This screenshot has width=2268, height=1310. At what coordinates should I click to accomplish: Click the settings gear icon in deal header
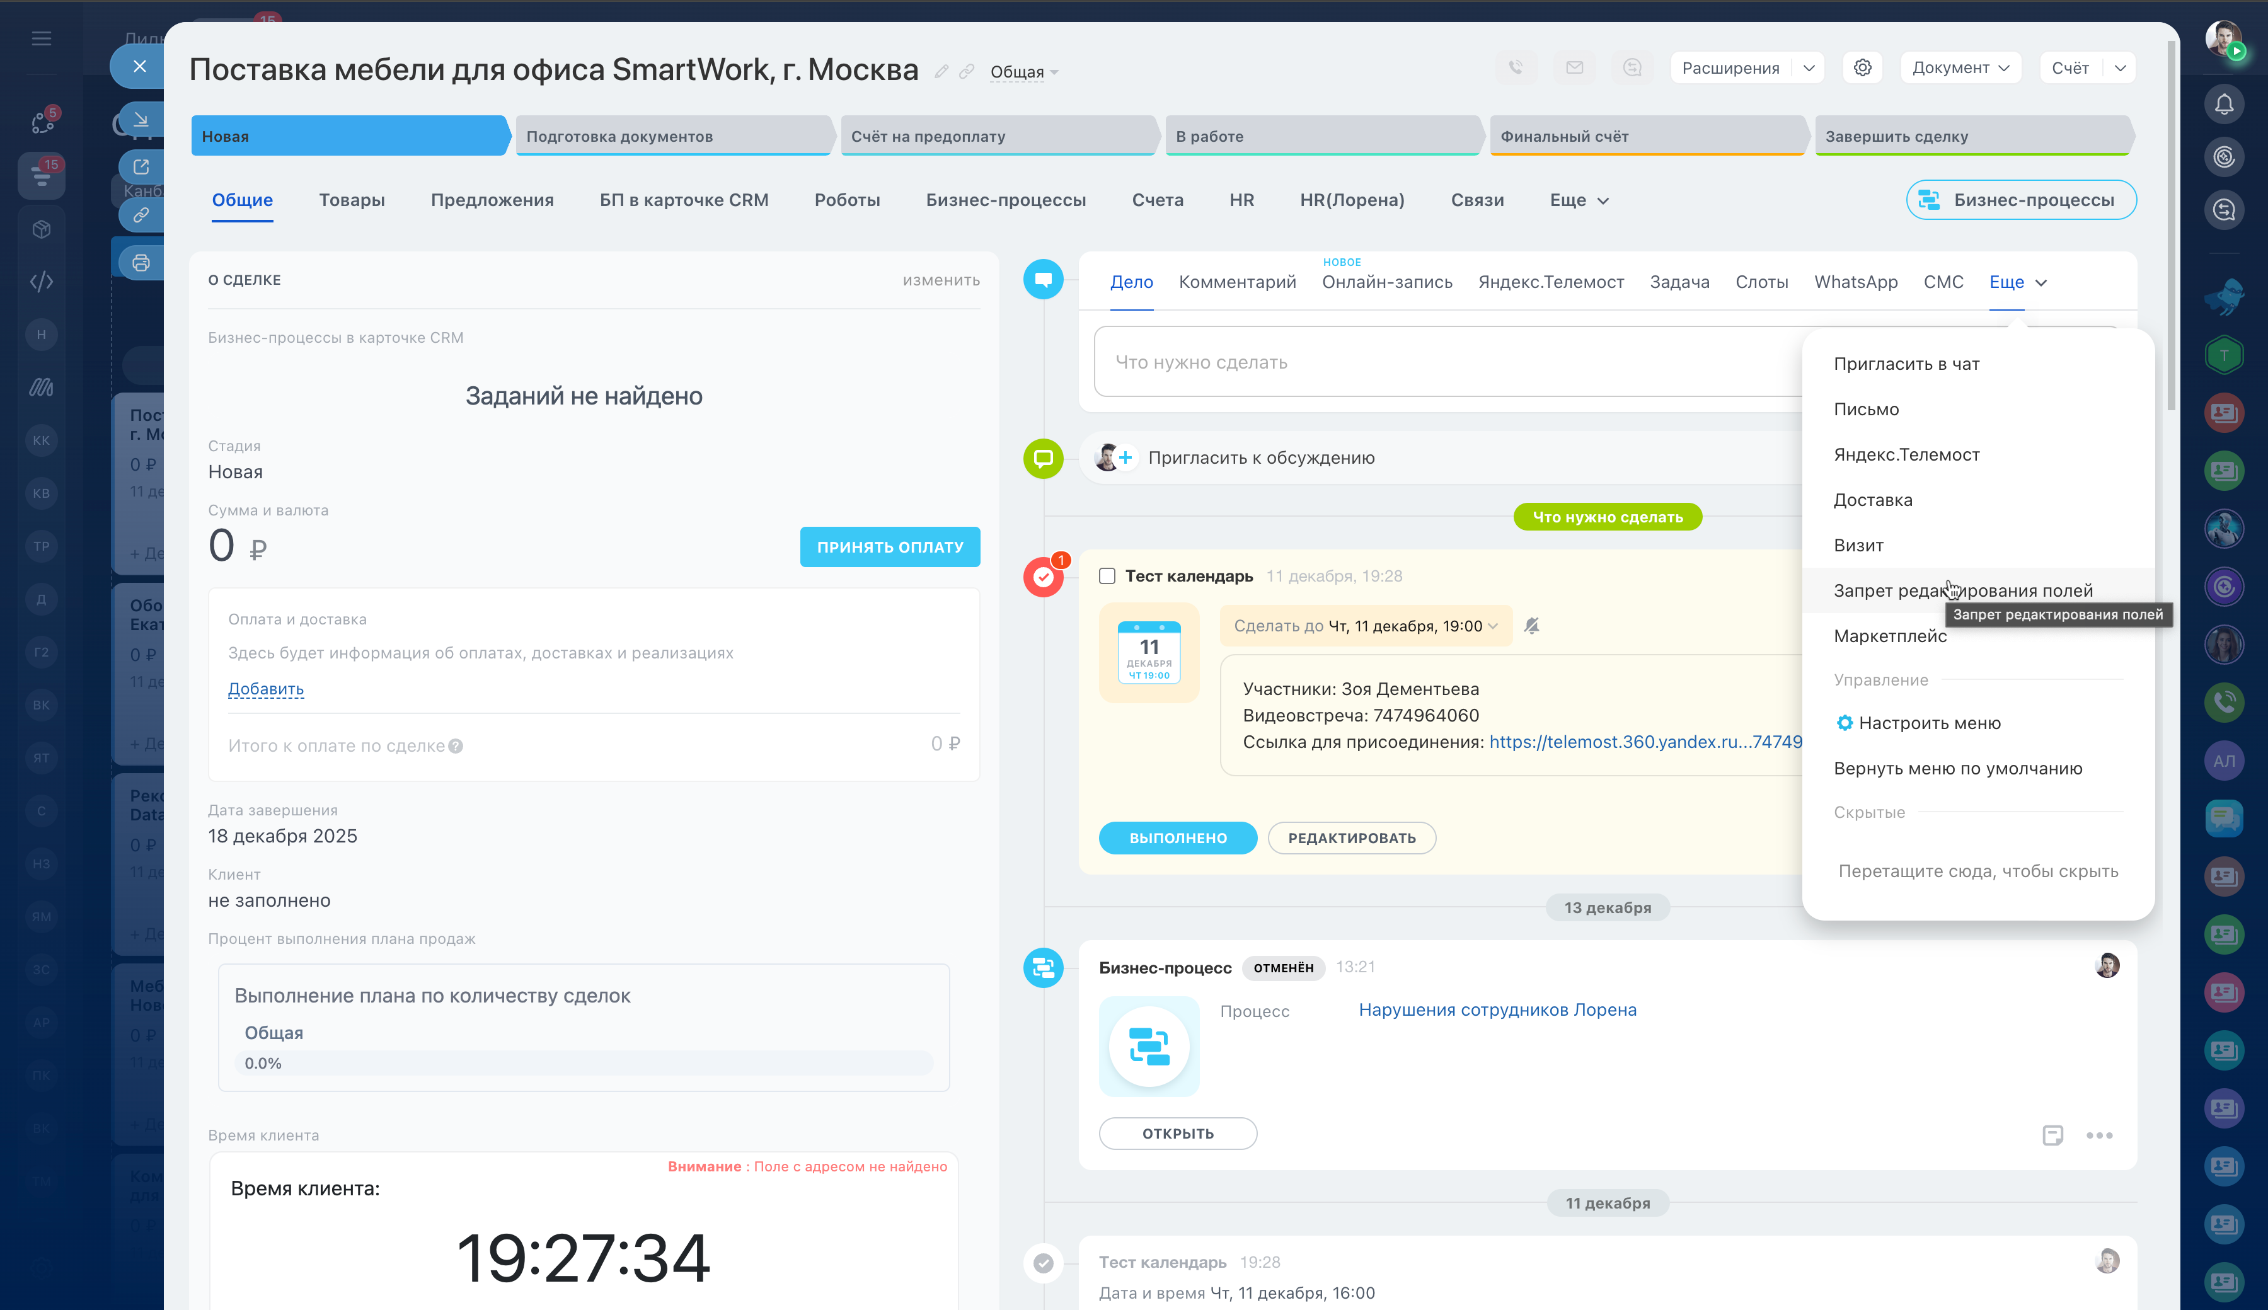point(1862,67)
